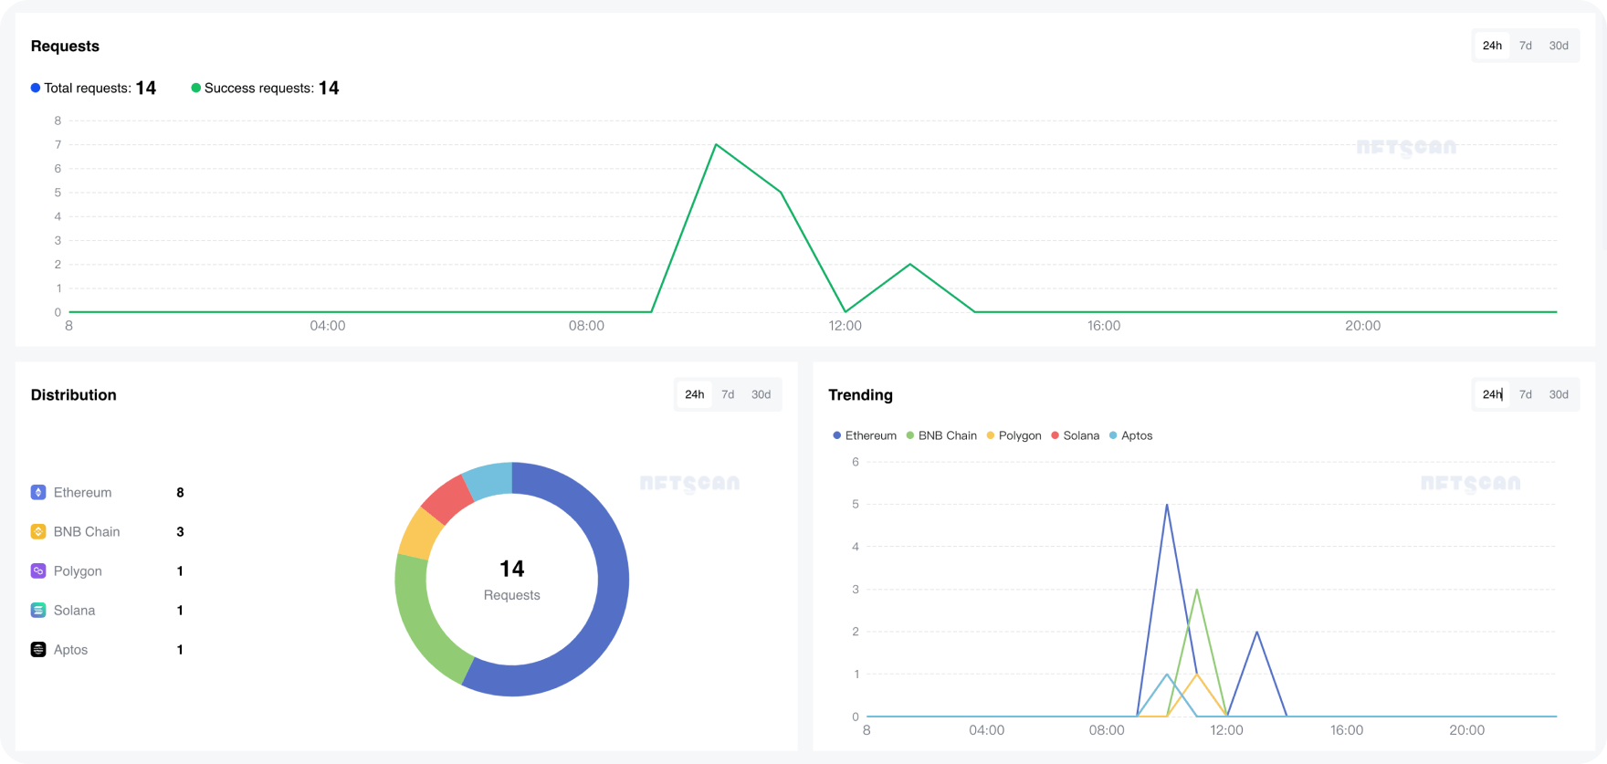Switch Requests chart to 30d
This screenshot has width=1607, height=764.
(1559, 46)
